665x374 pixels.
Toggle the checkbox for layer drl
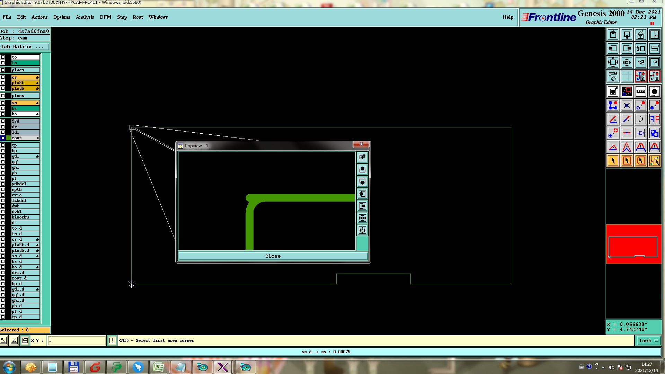coord(3,127)
